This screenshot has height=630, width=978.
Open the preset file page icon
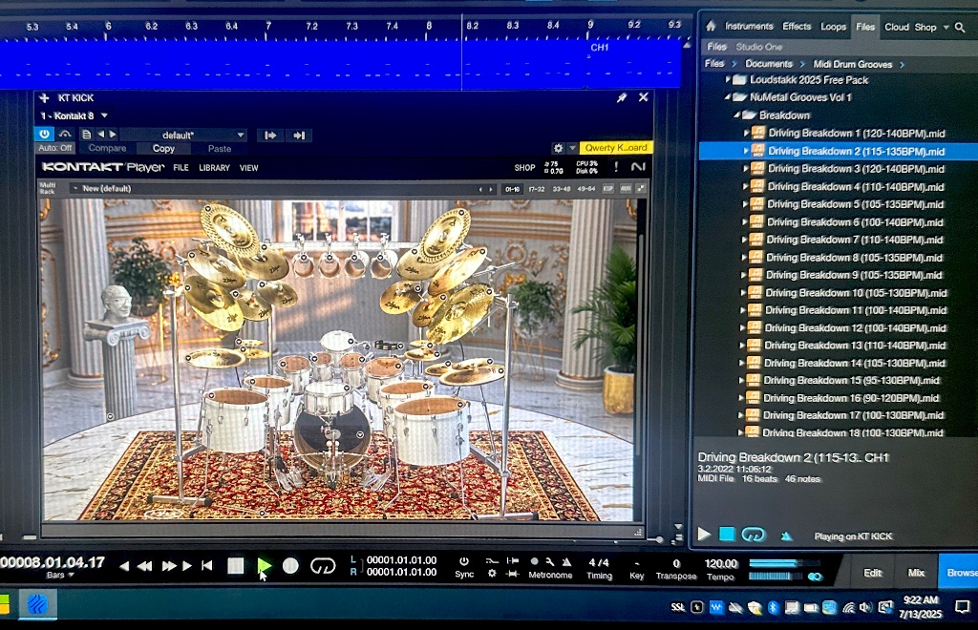pos(86,135)
